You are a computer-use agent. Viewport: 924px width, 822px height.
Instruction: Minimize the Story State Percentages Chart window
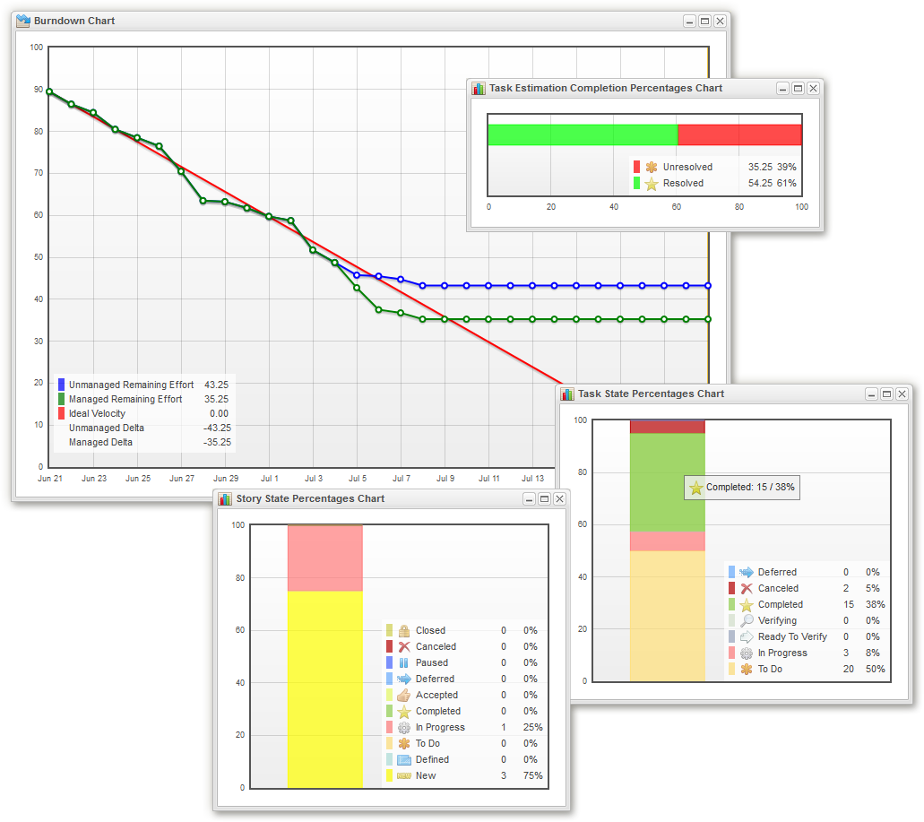coord(529,499)
